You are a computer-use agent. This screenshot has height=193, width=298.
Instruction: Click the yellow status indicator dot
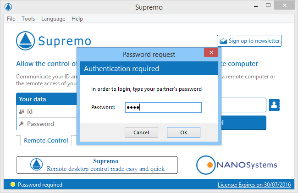pyautogui.click(x=12, y=185)
